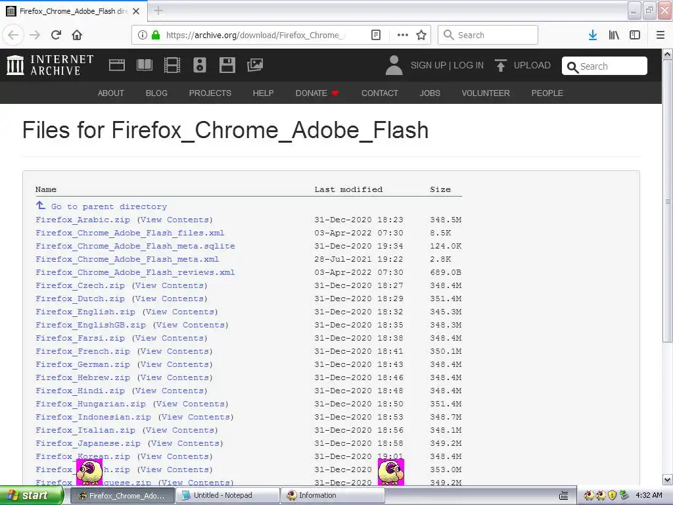View Contents of Firefox_Hungarian.zip

(x=191, y=404)
